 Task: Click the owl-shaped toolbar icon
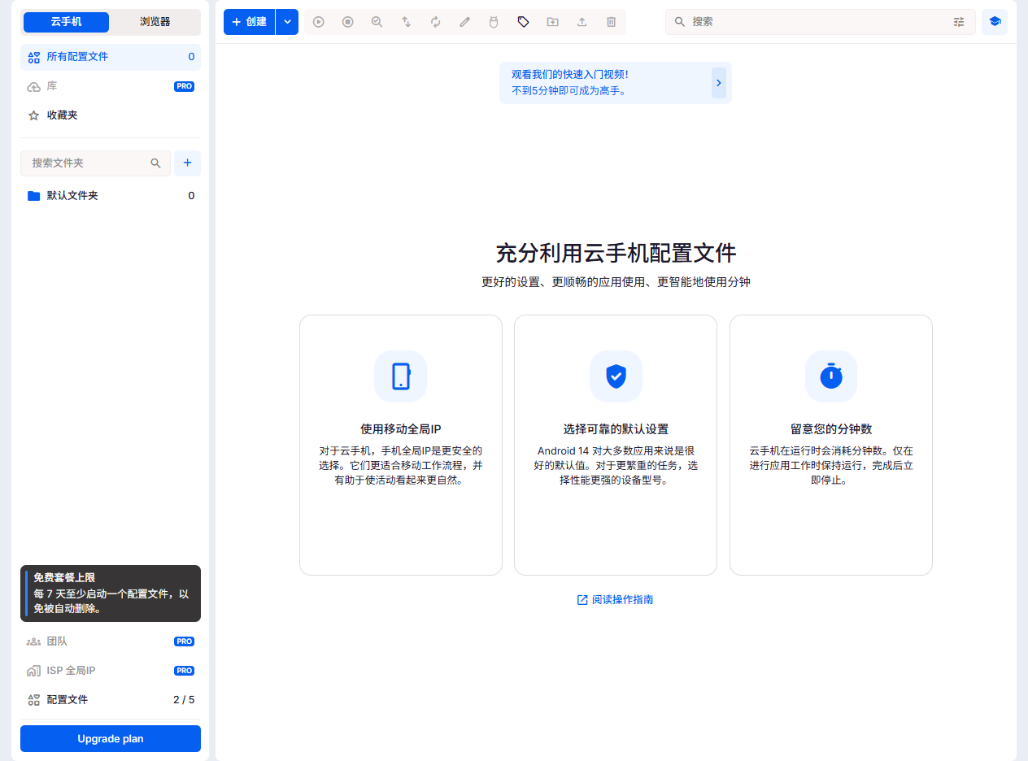tap(493, 22)
